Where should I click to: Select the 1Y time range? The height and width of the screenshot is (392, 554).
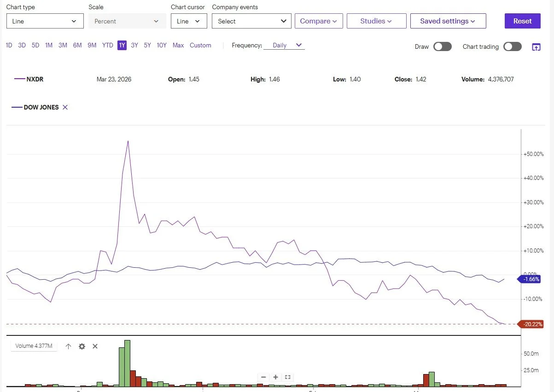122,45
